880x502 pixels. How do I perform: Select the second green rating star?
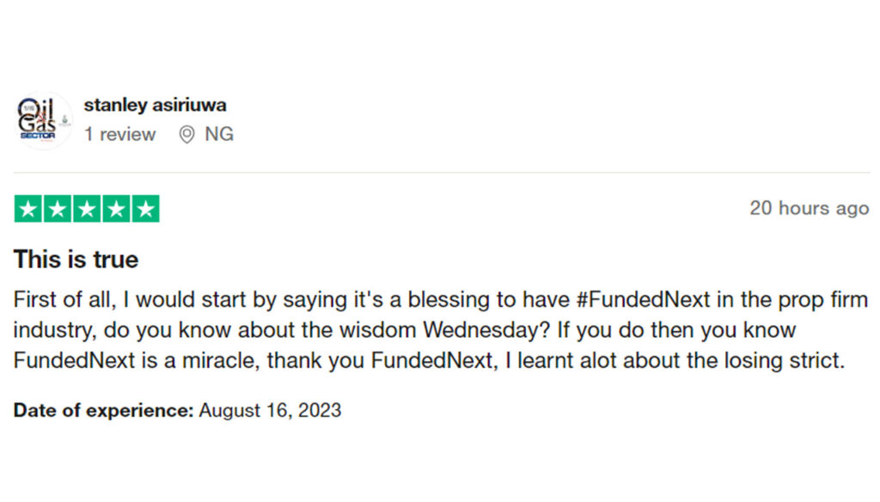coord(57,209)
